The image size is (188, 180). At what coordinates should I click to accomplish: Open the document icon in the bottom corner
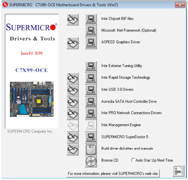point(178,171)
